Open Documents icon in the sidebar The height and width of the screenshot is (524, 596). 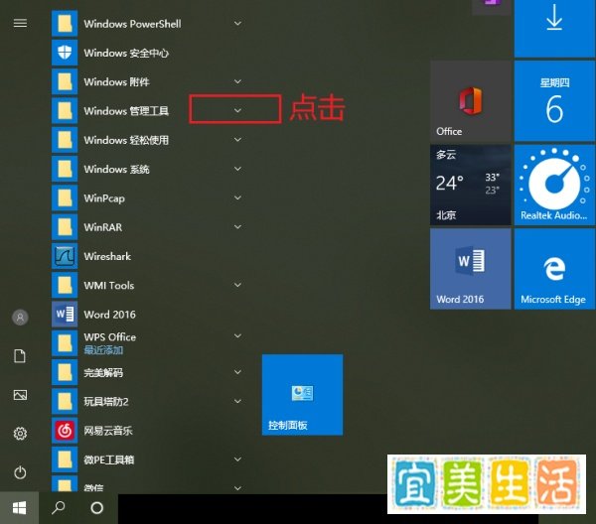[x=20, y=356]
